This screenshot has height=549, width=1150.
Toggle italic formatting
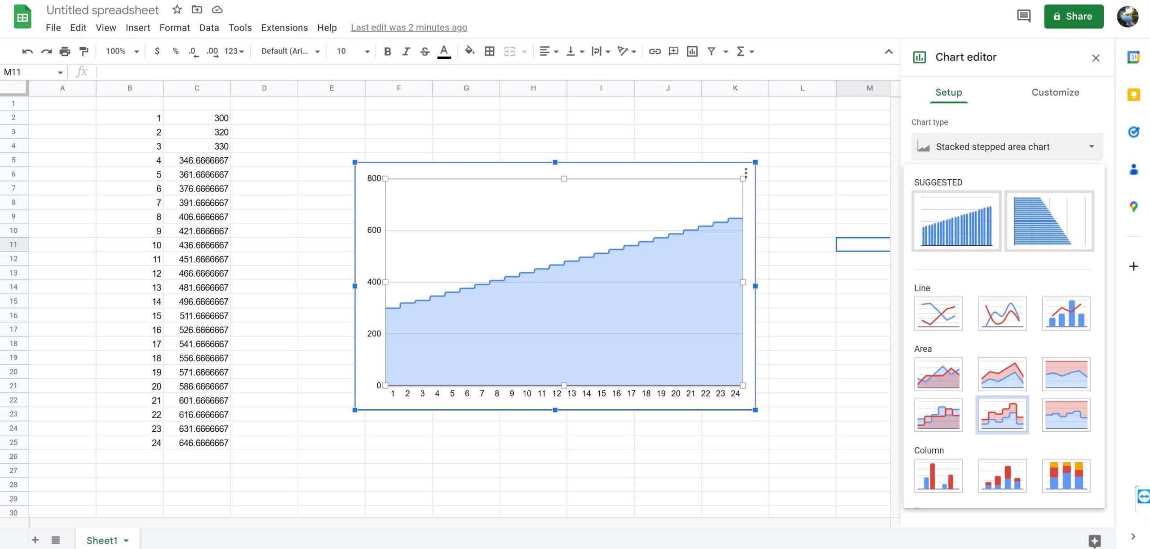click(x=406, y=51)
